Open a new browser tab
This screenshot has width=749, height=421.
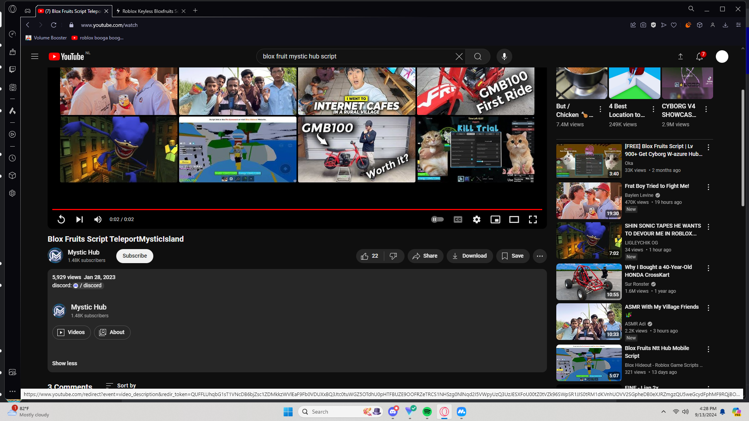pos(195,11)
